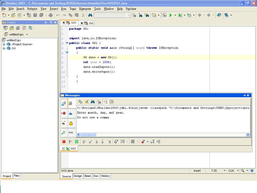The height and width of the screenshot is (193, 257).
Task: Toggle the word wrap icon in Messages
Action: 112,102
